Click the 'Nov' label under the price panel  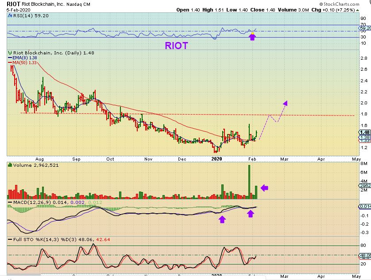[x=148, y=159]
